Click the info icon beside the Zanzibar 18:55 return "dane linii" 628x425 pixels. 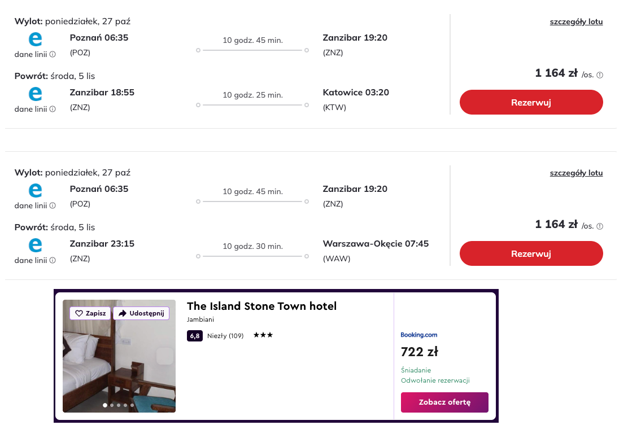pos(53,109)
